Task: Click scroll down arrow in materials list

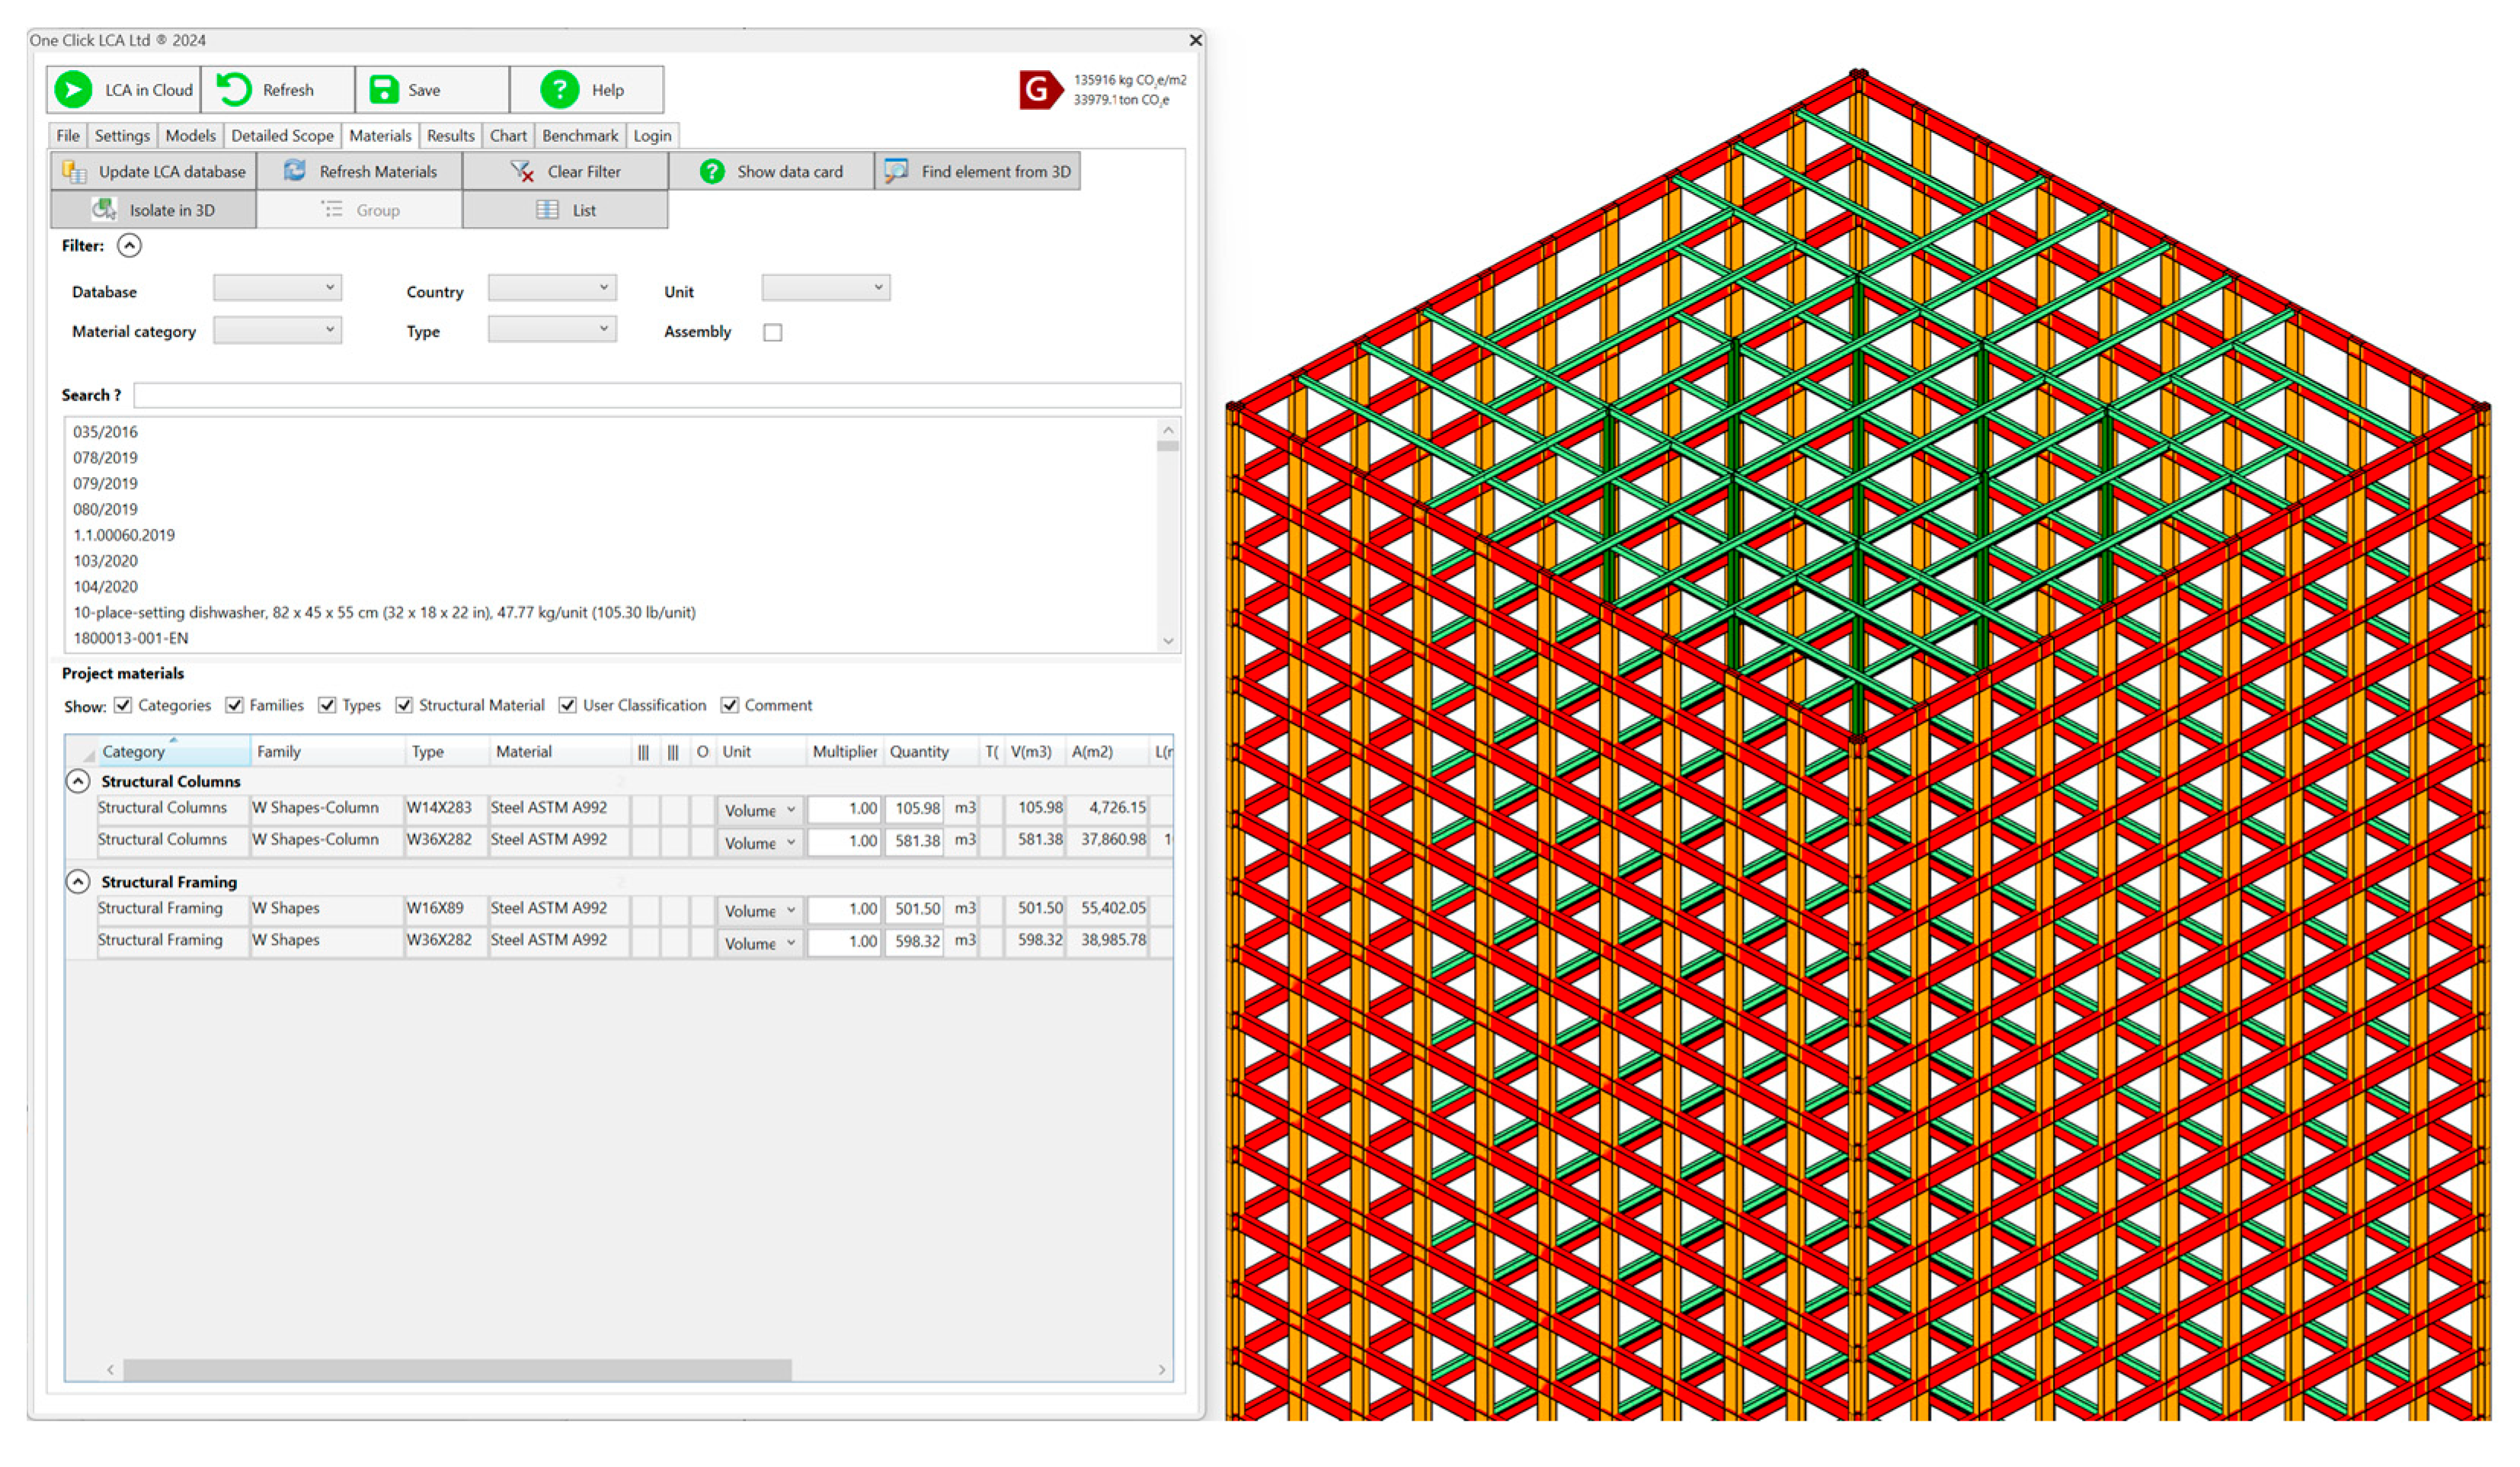Action: pyautogui.click(x=1167, y=642)
